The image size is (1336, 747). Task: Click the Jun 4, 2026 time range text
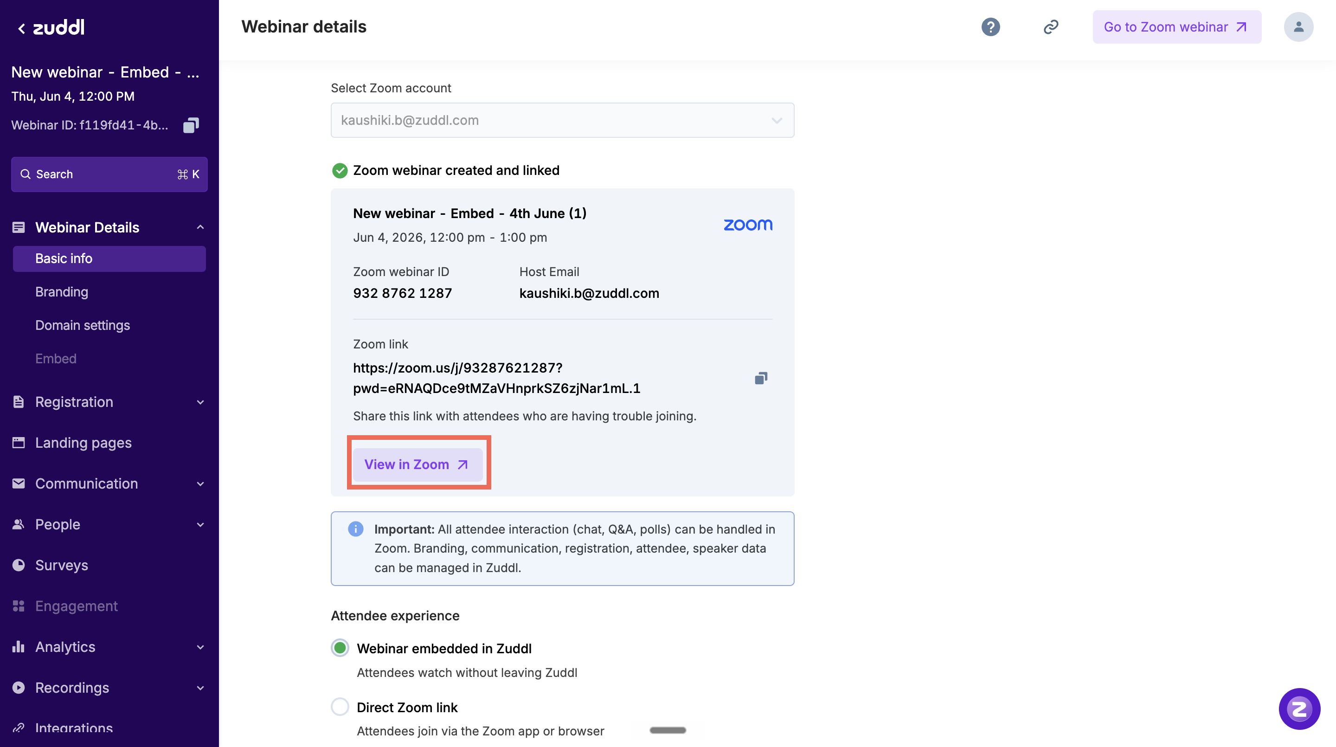click(x=450, y=238)
